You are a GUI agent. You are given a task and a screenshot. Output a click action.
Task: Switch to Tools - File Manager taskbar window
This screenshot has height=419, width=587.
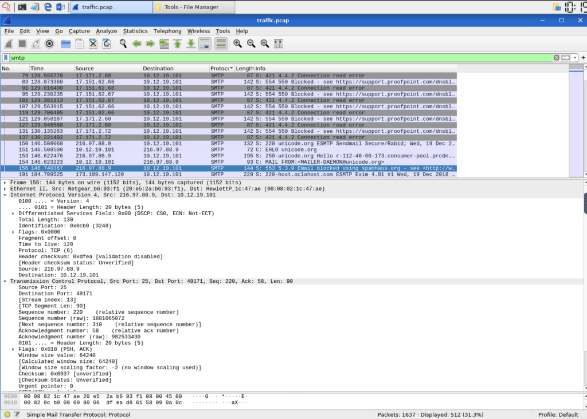click(194, 7)
